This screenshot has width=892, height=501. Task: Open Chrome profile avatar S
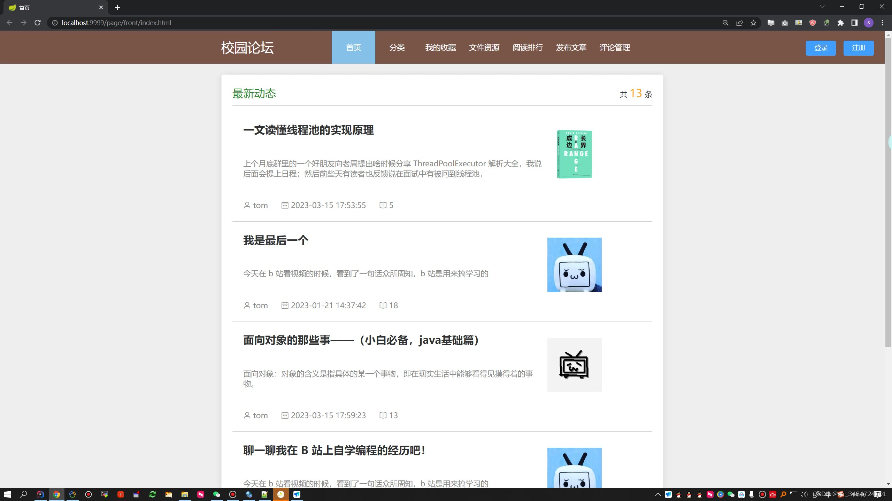[x=868, y=23]
